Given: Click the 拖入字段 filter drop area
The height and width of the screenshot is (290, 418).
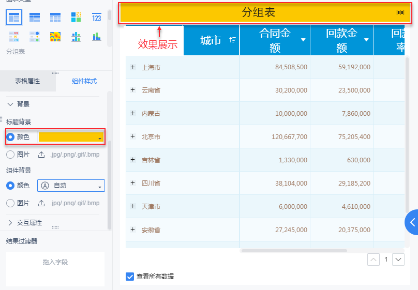Looking at the screenshot, I should pos(55,269).
